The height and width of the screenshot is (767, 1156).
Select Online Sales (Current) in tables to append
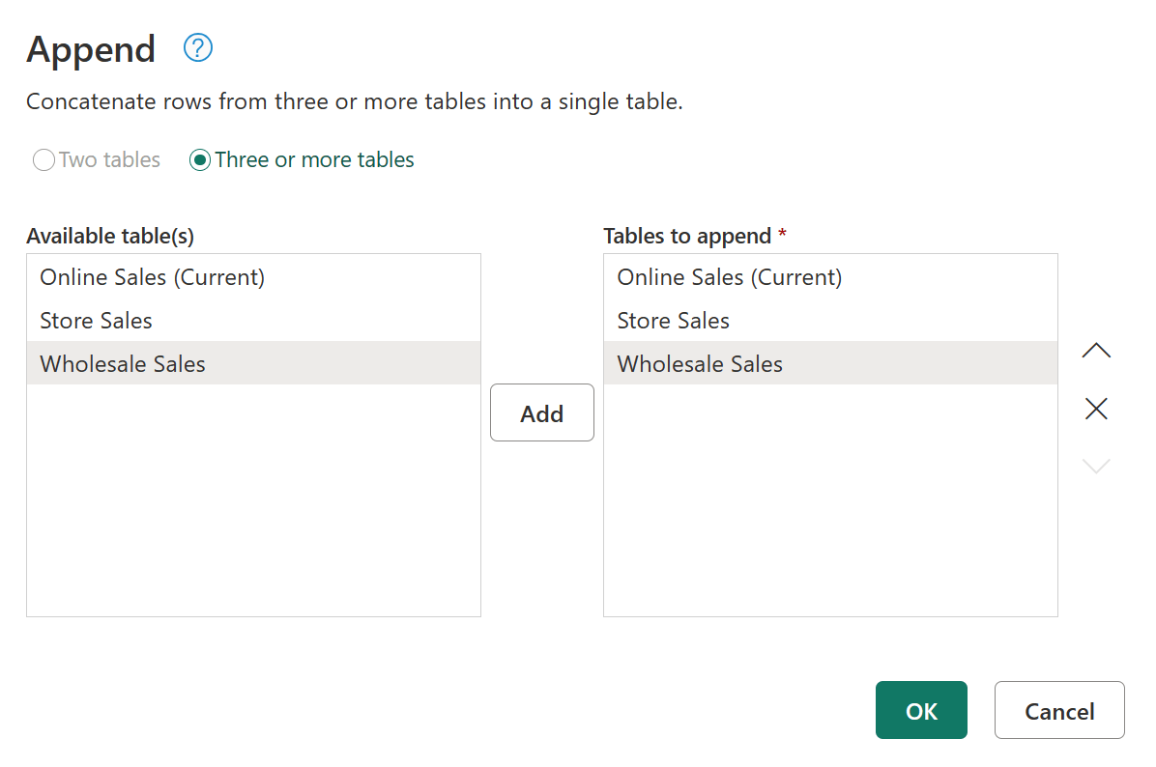pyautogui.click(x=729, y=277)
